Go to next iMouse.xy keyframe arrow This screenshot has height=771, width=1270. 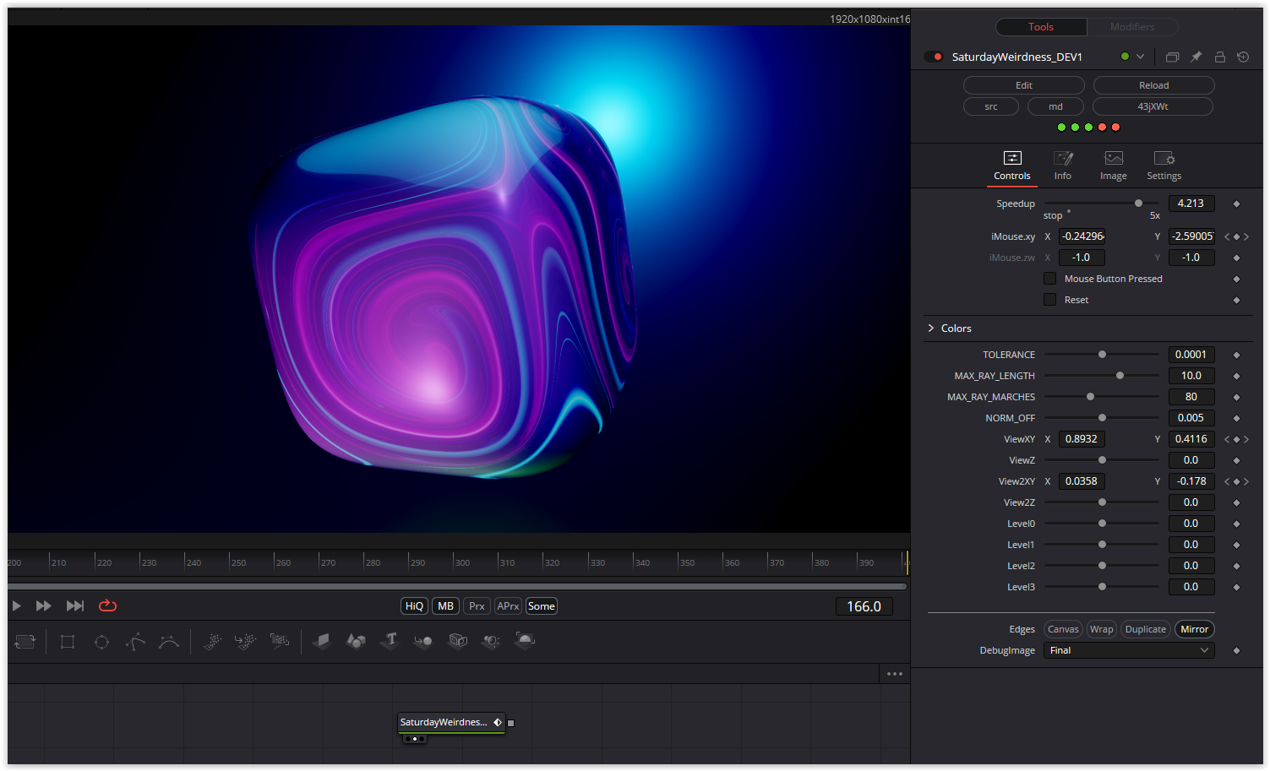coord(1246,236)
